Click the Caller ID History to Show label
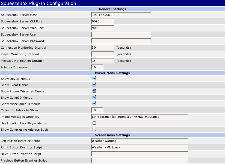The width and height of the screenshot is (225, 164). tap(19, 110)
